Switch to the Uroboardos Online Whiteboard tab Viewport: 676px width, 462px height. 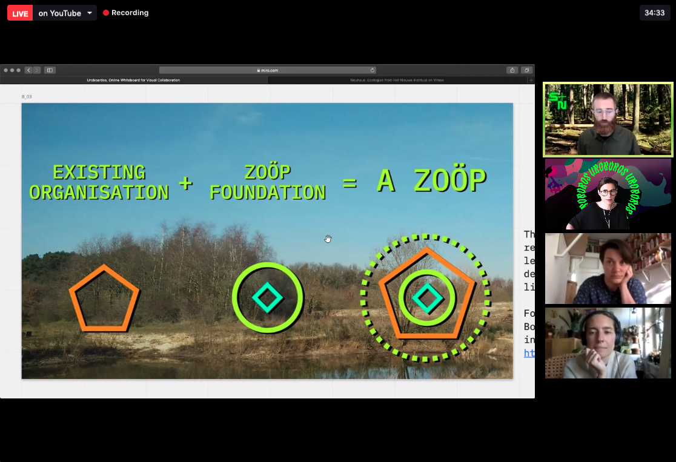pos(134,80)
